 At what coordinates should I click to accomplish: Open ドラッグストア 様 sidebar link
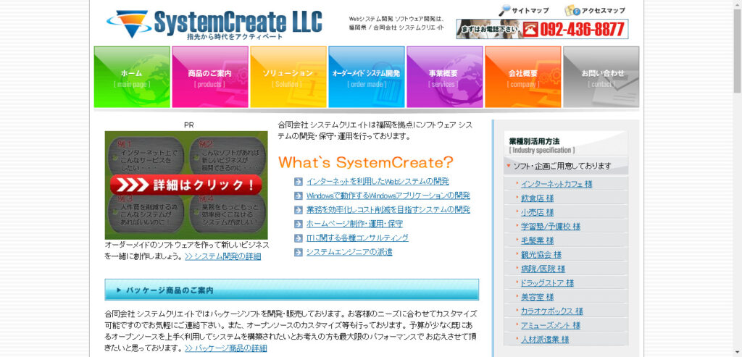(547, 283)
